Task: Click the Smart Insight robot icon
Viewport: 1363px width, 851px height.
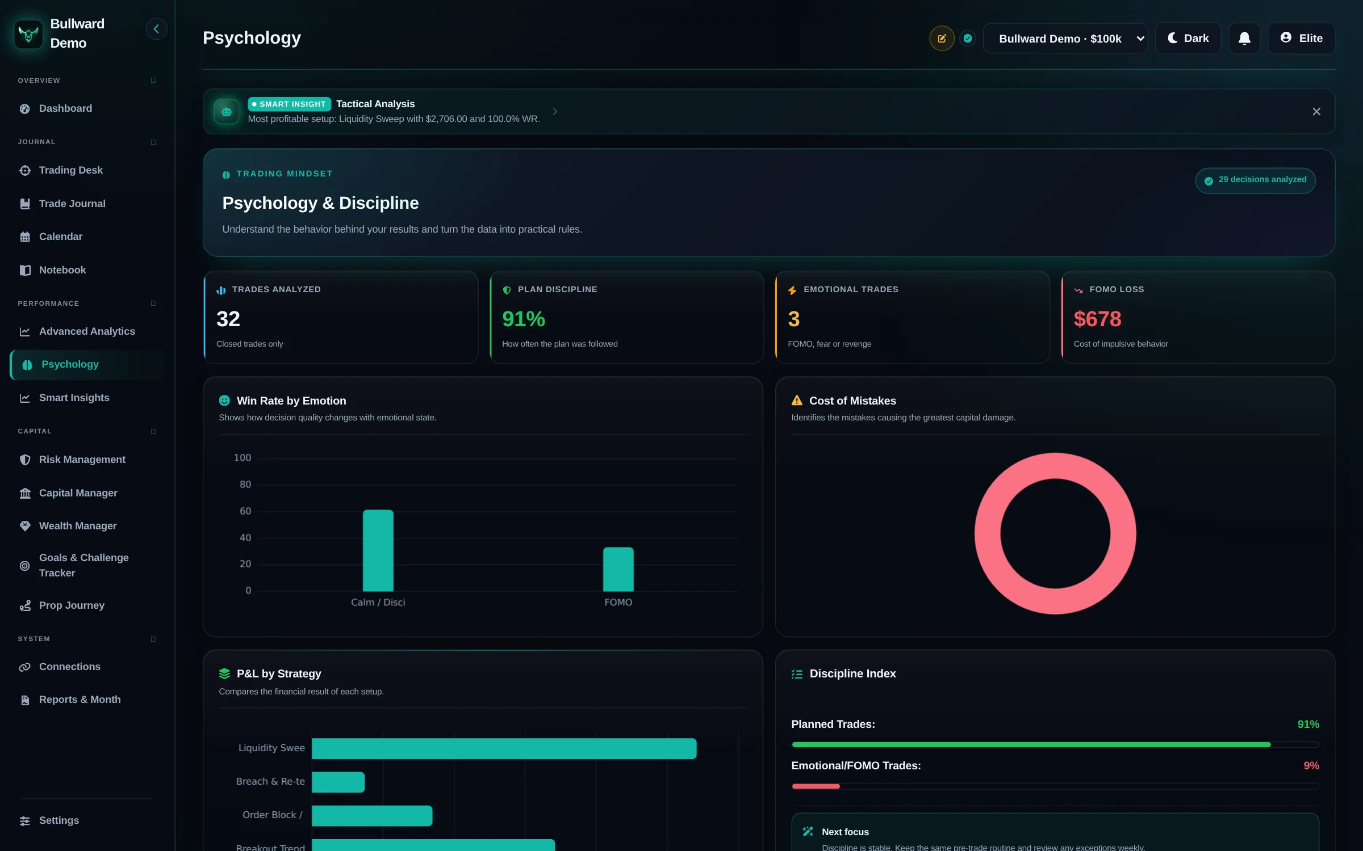Action: (x=227, y=111)
